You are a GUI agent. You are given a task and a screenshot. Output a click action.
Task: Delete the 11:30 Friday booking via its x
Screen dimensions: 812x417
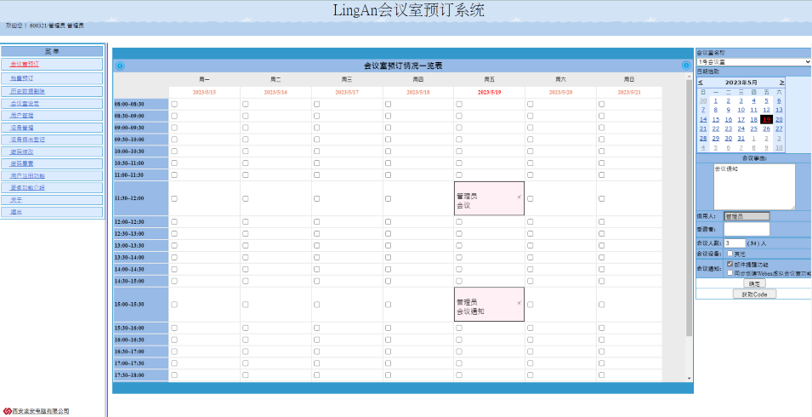click(519, 196)
